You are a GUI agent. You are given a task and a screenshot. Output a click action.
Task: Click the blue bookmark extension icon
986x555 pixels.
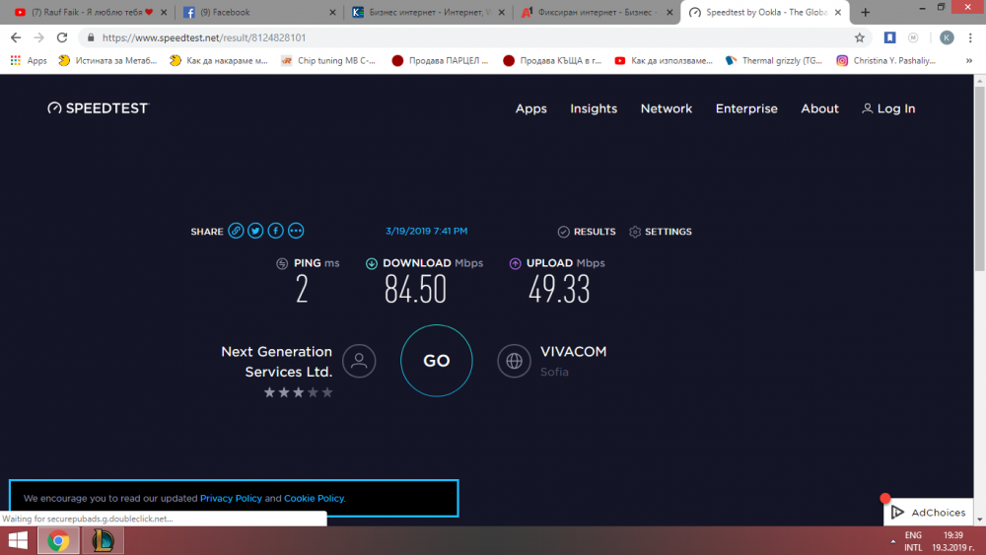pos(889,37)
